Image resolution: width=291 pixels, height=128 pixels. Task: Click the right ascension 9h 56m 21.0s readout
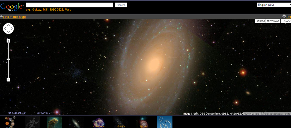[17, 113]
